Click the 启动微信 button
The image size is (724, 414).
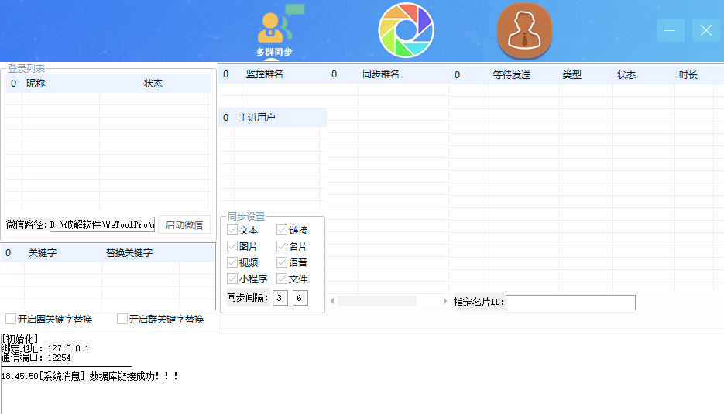[184, 224]
